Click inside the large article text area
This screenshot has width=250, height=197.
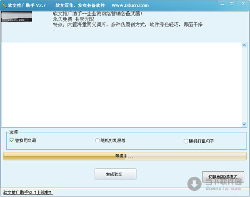(x=122, y=85)
